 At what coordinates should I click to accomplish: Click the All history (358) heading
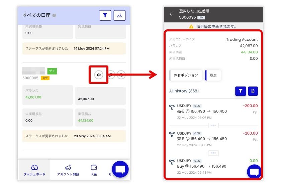click(x=184, y=91)
